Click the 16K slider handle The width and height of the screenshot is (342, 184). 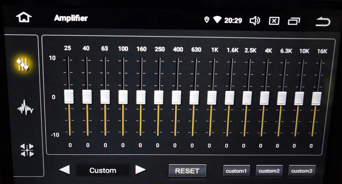coord(317,99)
